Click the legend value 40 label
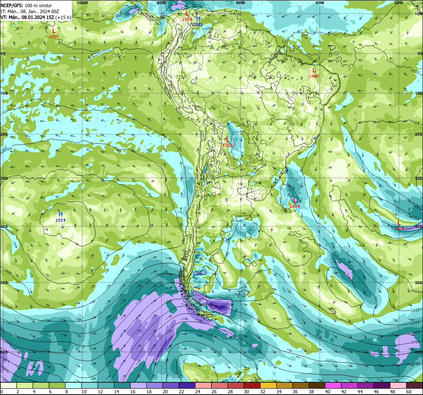 327,392
